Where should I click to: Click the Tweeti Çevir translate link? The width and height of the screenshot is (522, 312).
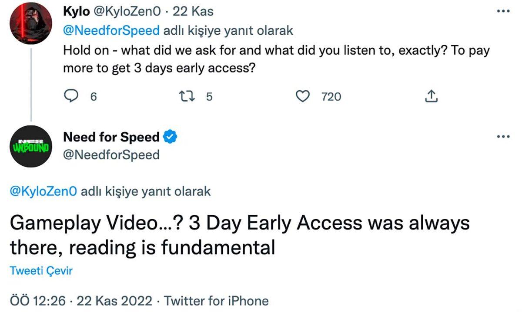coord(41,271)
